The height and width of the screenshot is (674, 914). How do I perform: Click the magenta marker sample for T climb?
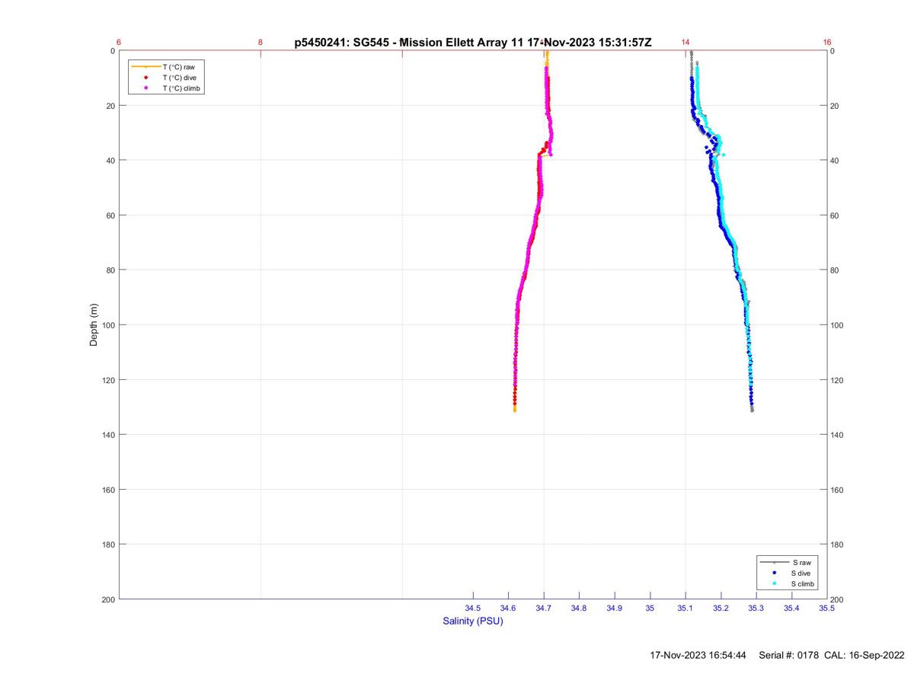click(146, 88)
